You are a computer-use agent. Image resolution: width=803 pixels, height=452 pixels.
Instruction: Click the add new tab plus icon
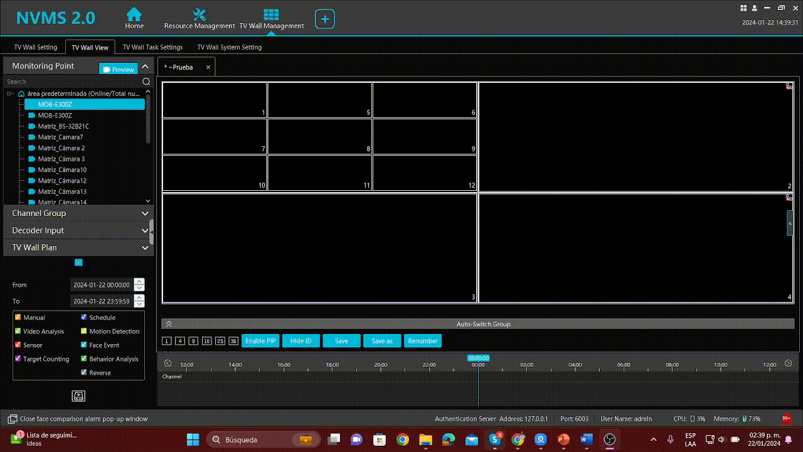coord(325,19)
